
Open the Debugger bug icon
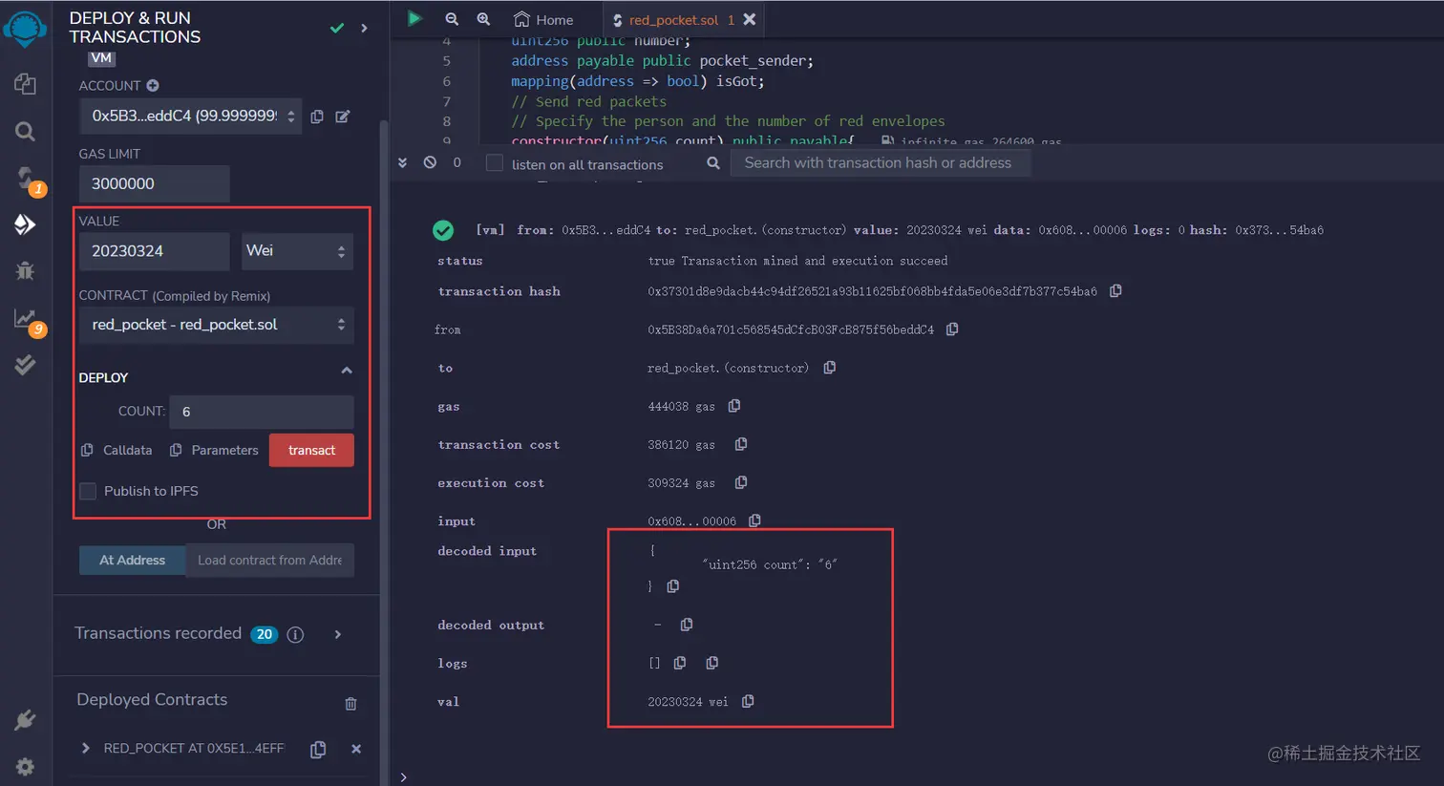click(x=26, y=271)
